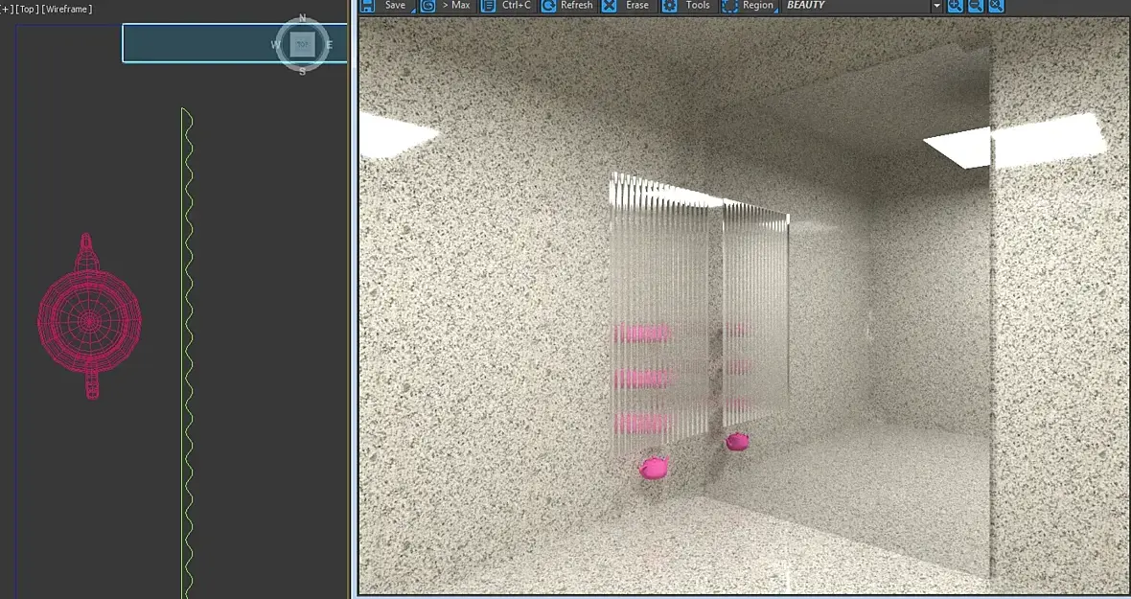The height and width of the screenshot is (599, 1131).
Task: Click the Ctrl+C clipboard icon
Action: 488,5
